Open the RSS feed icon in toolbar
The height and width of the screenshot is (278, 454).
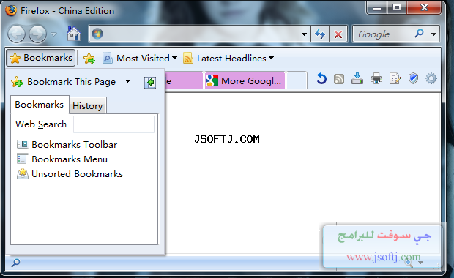click(339, 79)
